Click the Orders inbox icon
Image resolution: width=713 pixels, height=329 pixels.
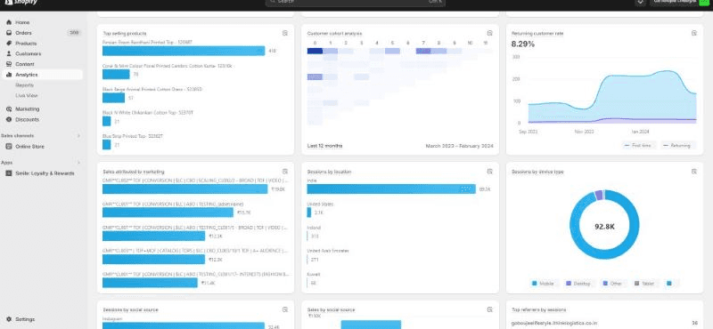[x=9, y=33]
